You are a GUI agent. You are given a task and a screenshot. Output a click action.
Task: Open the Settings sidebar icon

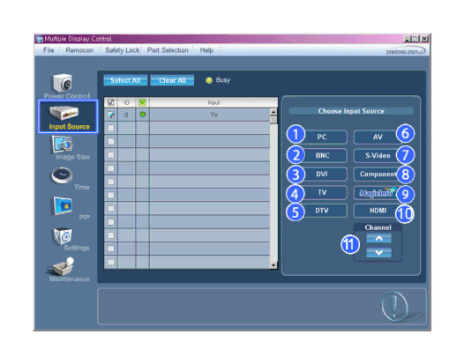63,236
